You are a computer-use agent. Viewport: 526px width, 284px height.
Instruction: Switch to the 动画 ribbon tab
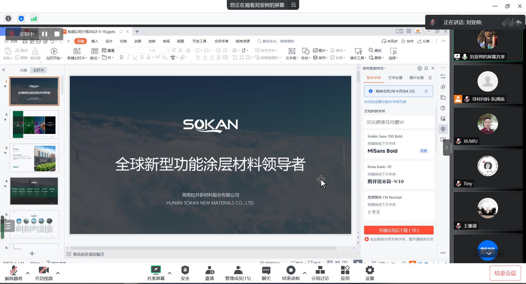138,41
